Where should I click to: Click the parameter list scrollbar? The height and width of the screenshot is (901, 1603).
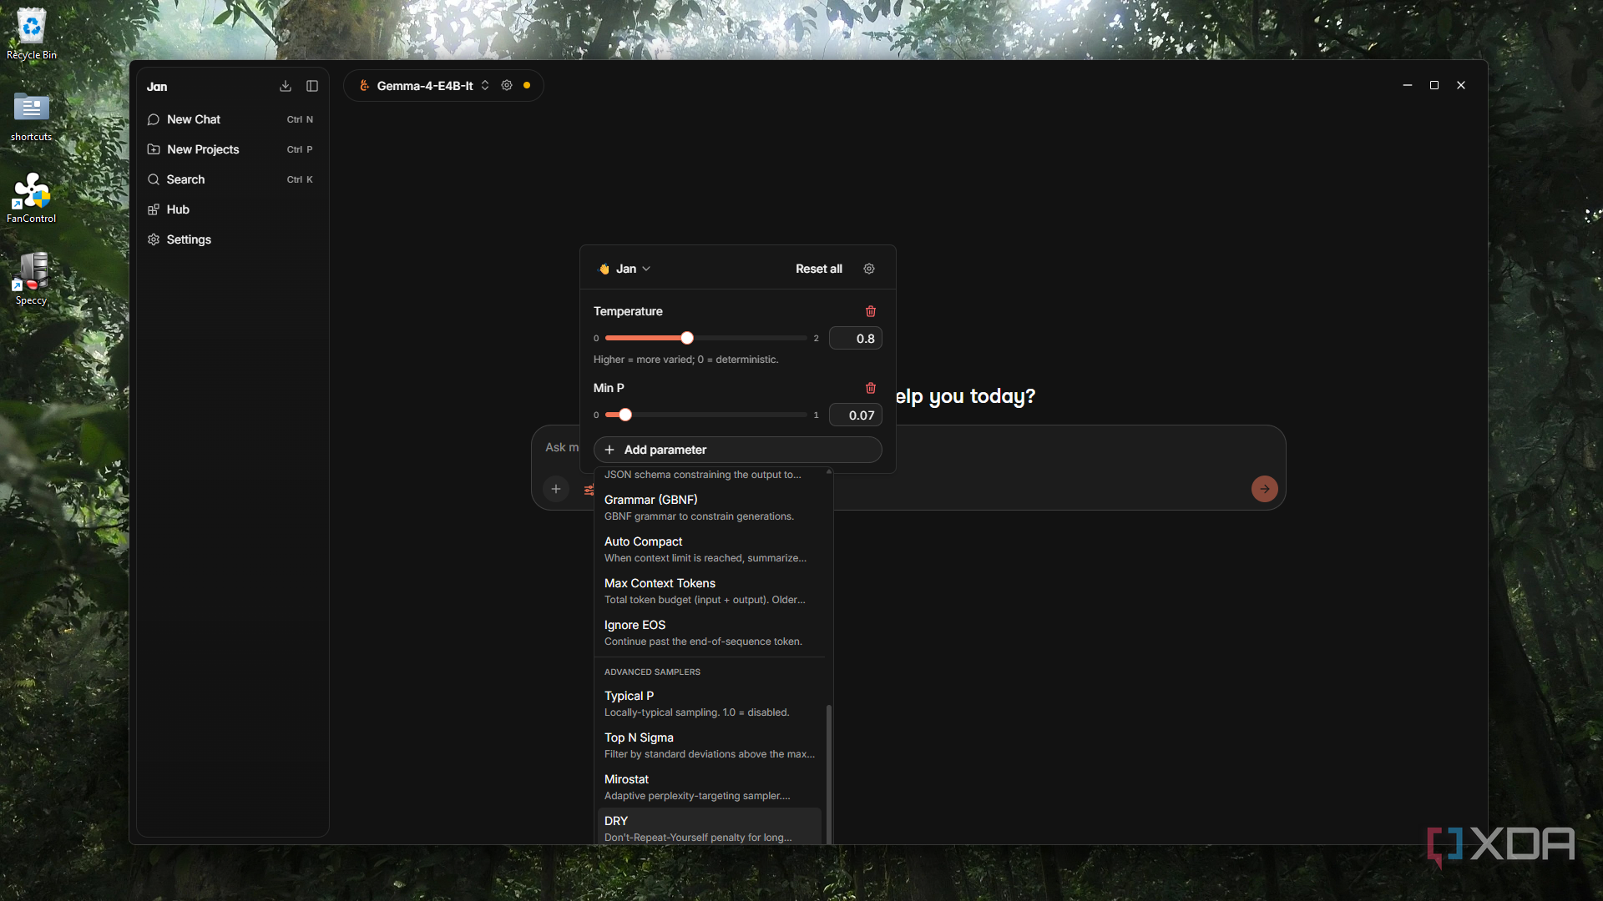829,774
